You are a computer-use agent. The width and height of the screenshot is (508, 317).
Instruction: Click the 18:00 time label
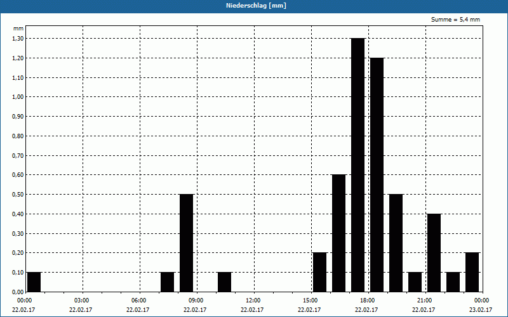point(367,301)
